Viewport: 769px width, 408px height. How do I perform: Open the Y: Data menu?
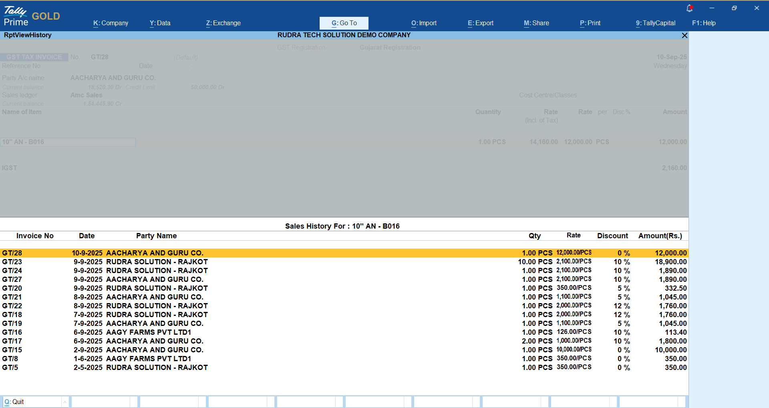pyautogui.click(x=160, y=23)
